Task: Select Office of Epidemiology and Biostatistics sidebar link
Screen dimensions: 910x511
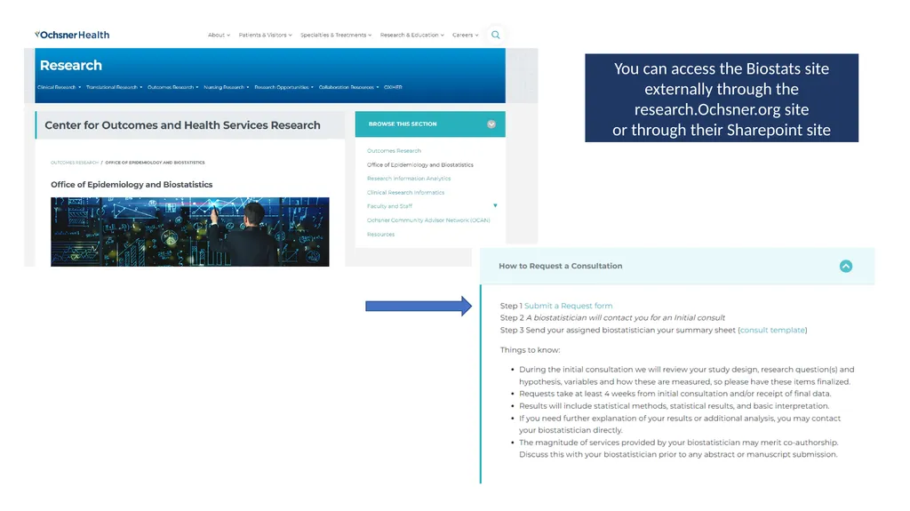Action: coord(420,165)
